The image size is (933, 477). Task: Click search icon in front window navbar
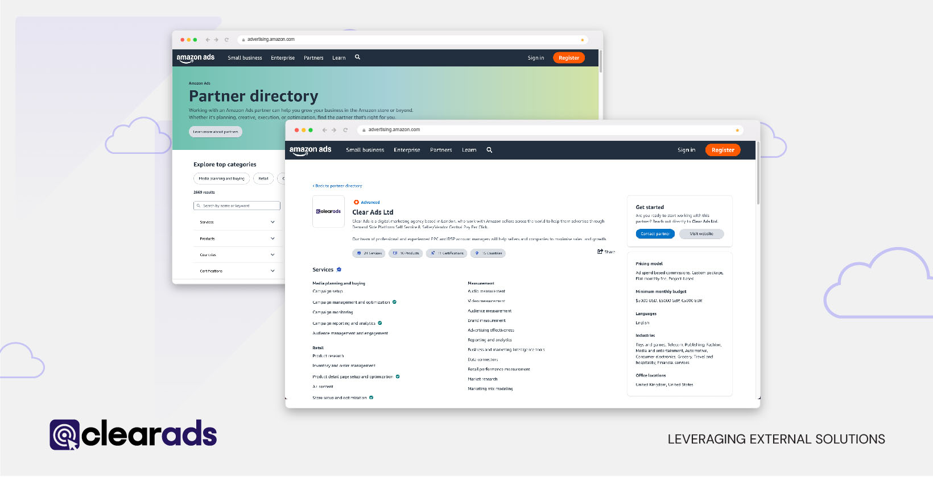(489, 150)
